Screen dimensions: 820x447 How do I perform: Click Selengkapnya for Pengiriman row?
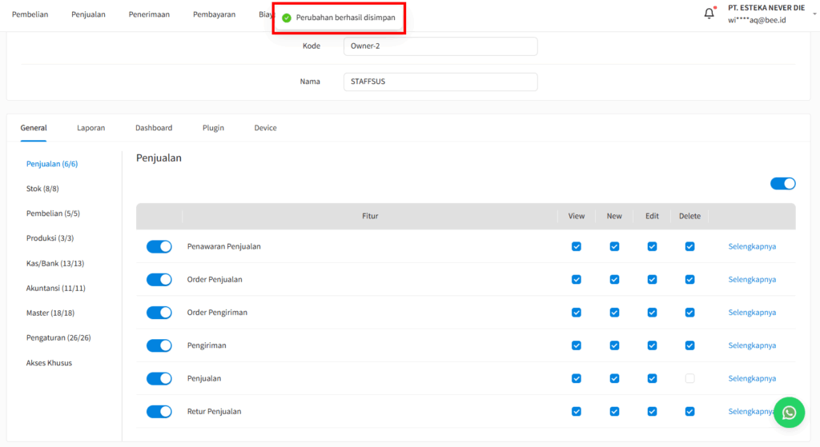coord(751,345)
